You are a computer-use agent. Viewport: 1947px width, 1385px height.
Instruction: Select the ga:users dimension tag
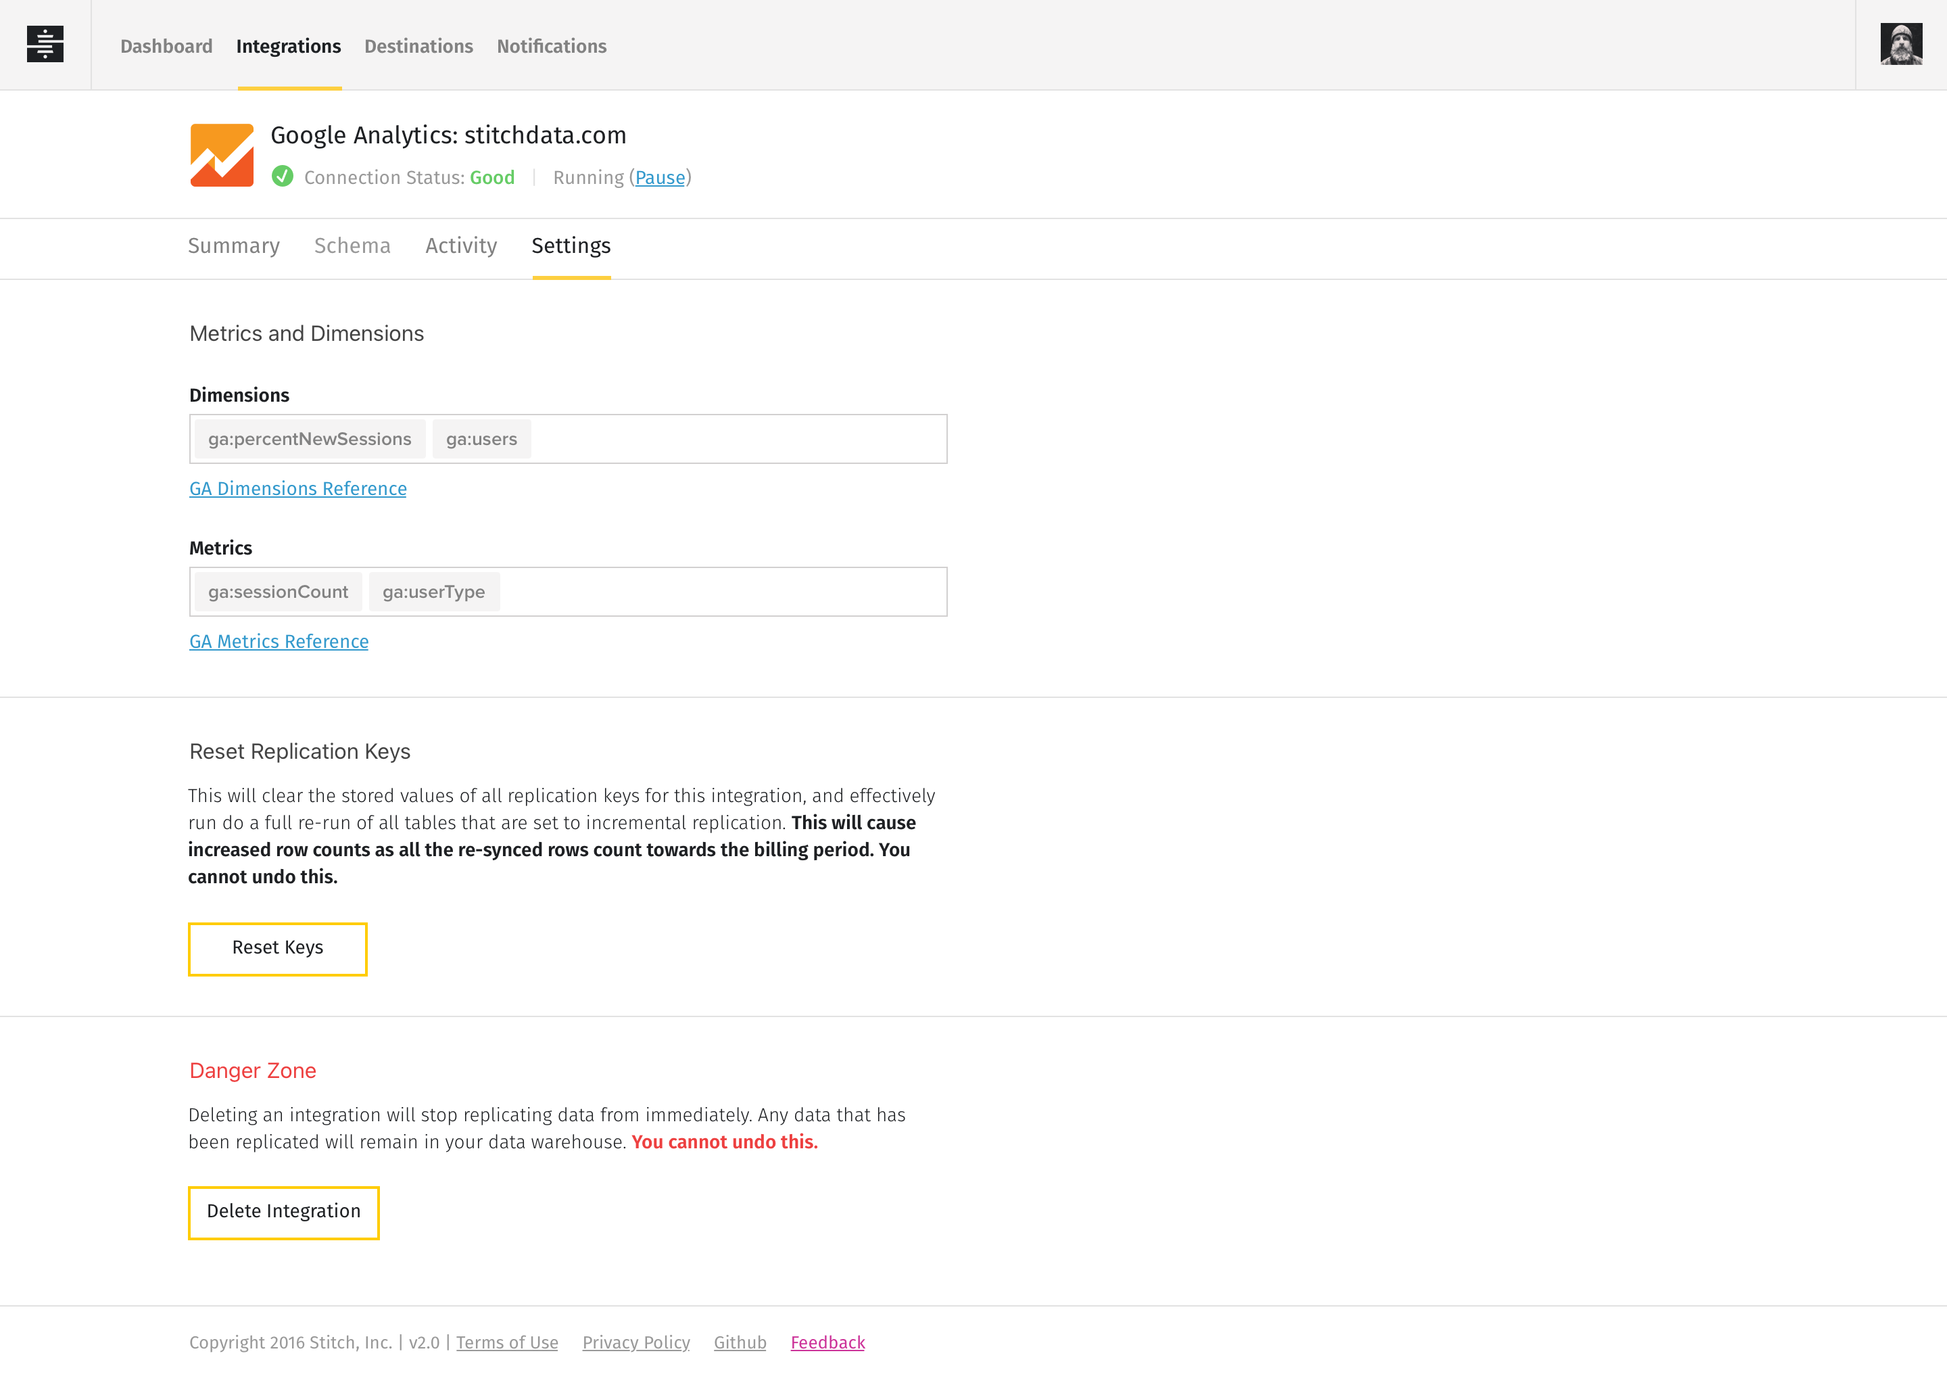pos(481,439)
